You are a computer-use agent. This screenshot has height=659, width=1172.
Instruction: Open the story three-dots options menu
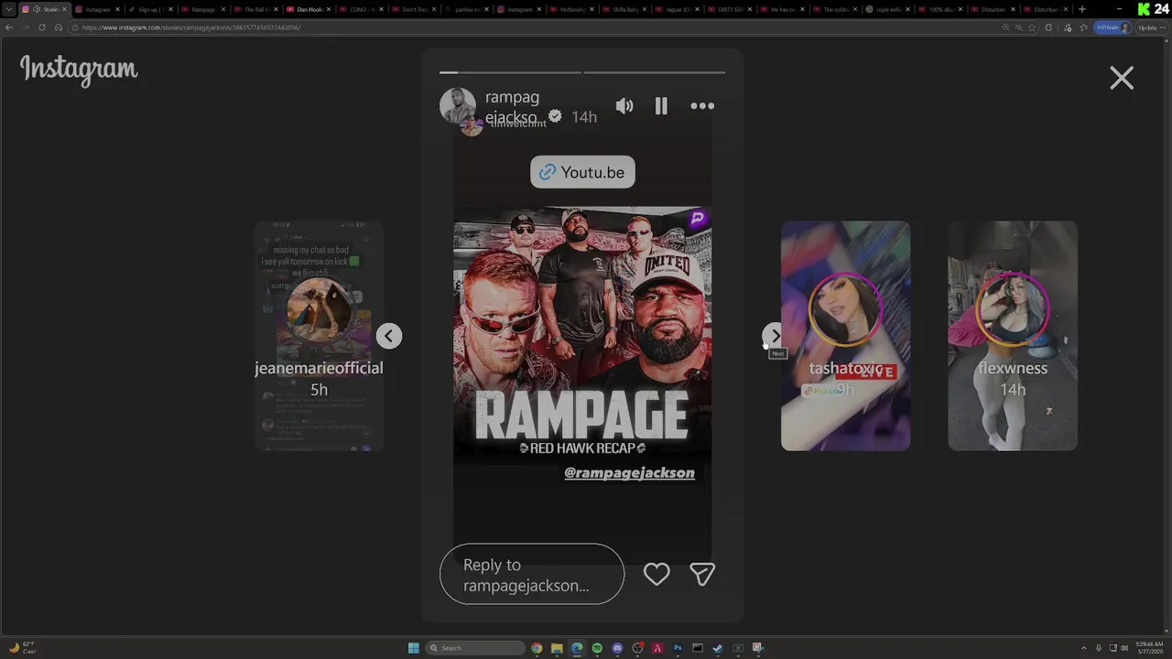702,106
